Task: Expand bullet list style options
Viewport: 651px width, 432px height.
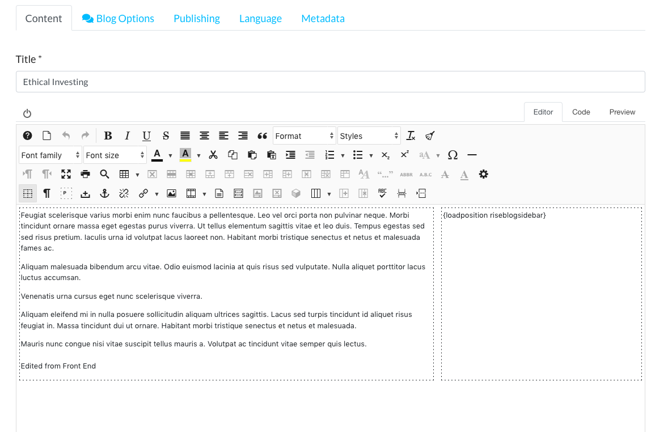Action: click(x=371, y=155)
